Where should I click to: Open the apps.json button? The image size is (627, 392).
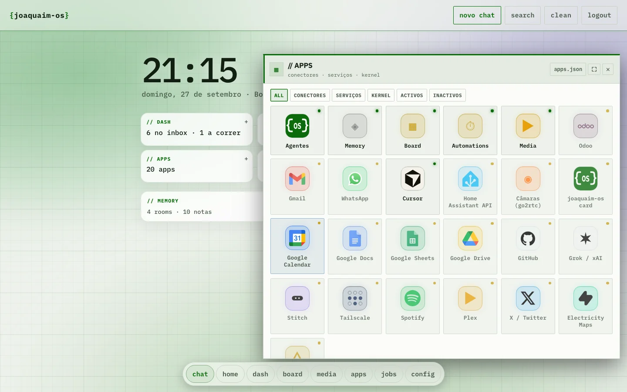tap(568, 69)
